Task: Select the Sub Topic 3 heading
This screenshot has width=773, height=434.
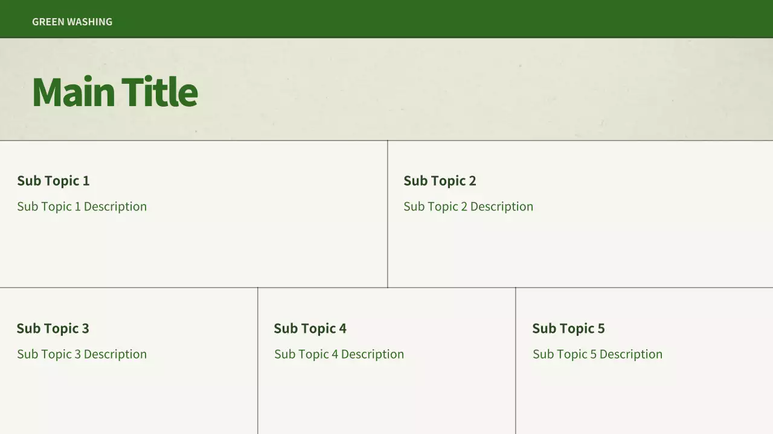Action: pyautogui.click(x=53, y=329)
